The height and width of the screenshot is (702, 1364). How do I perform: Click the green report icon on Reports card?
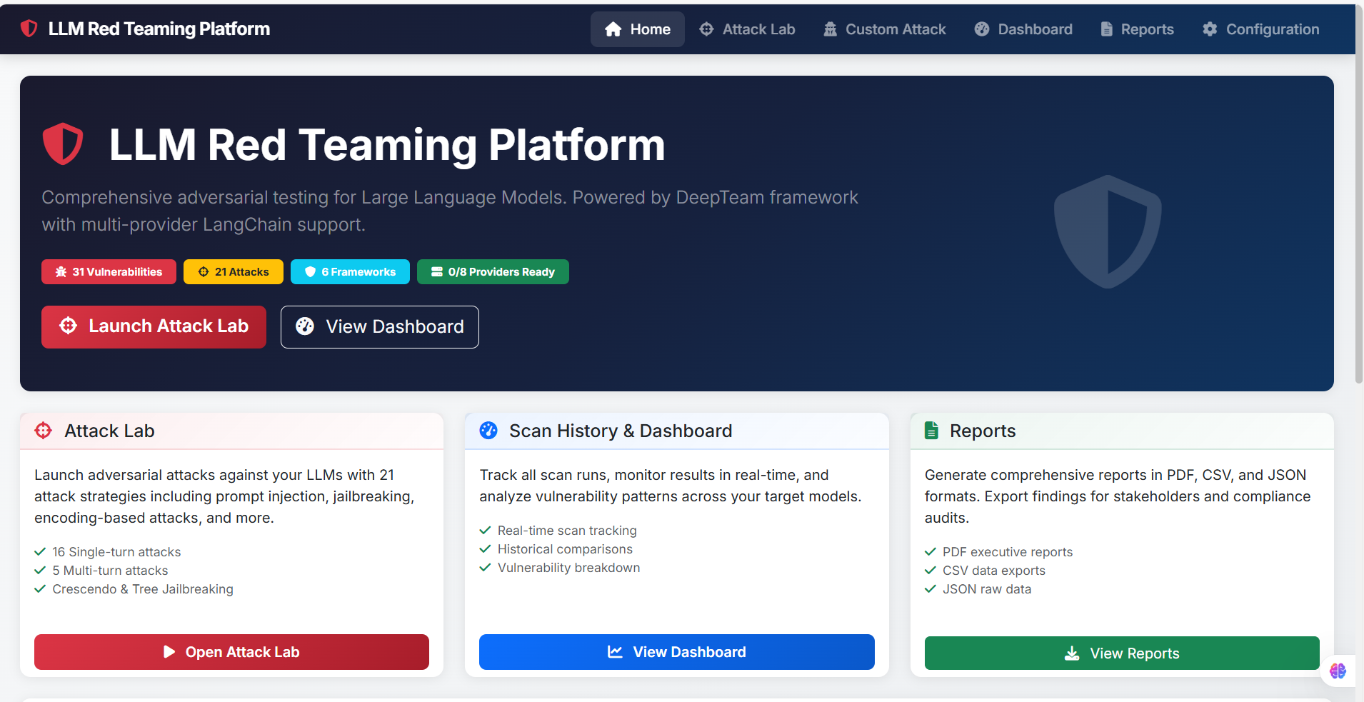(x=931, y=430)
